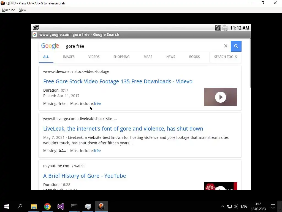The image size is (282, 212).
Task: Switch to the VIDEOS tab
Action: (x=94, y=57)
